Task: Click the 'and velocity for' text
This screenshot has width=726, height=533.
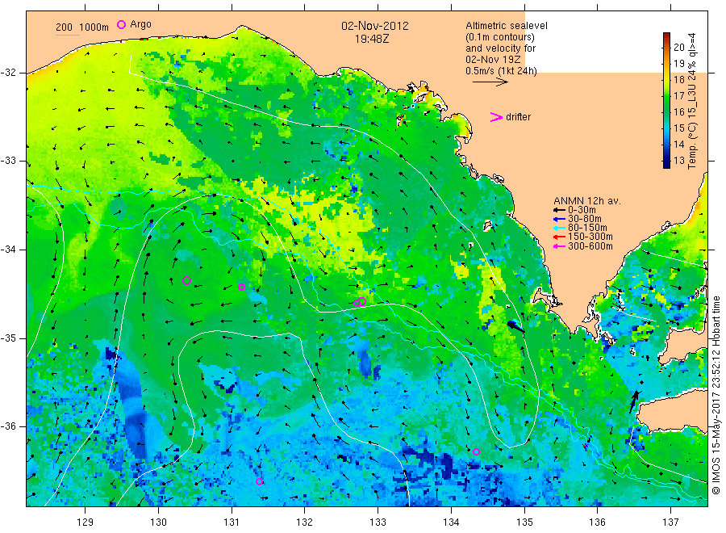Action: pos(500,48)
